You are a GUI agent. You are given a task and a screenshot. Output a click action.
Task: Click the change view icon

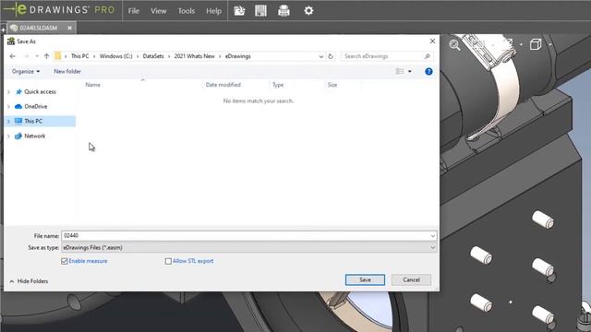click(x=400, y=71)
